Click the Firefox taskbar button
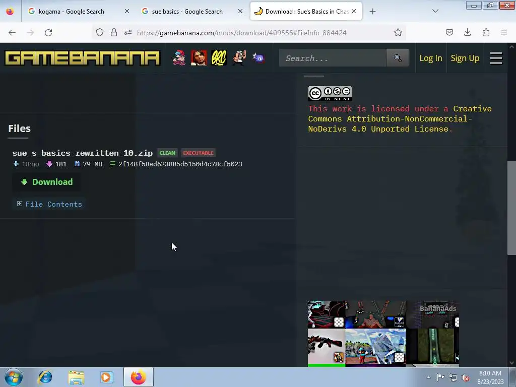Screen dimensions: 516x387 point(139,377)
